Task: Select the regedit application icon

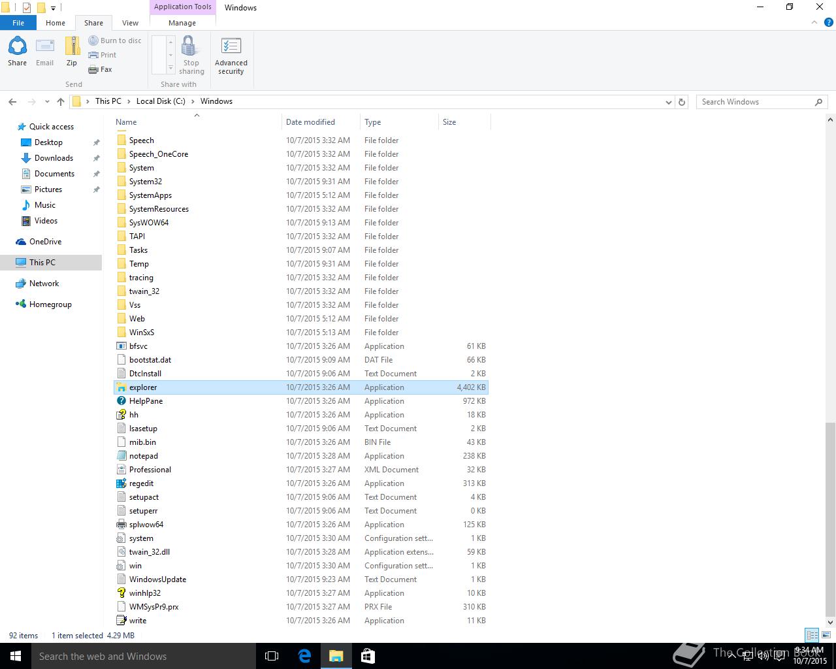Action: click(121, 483)
